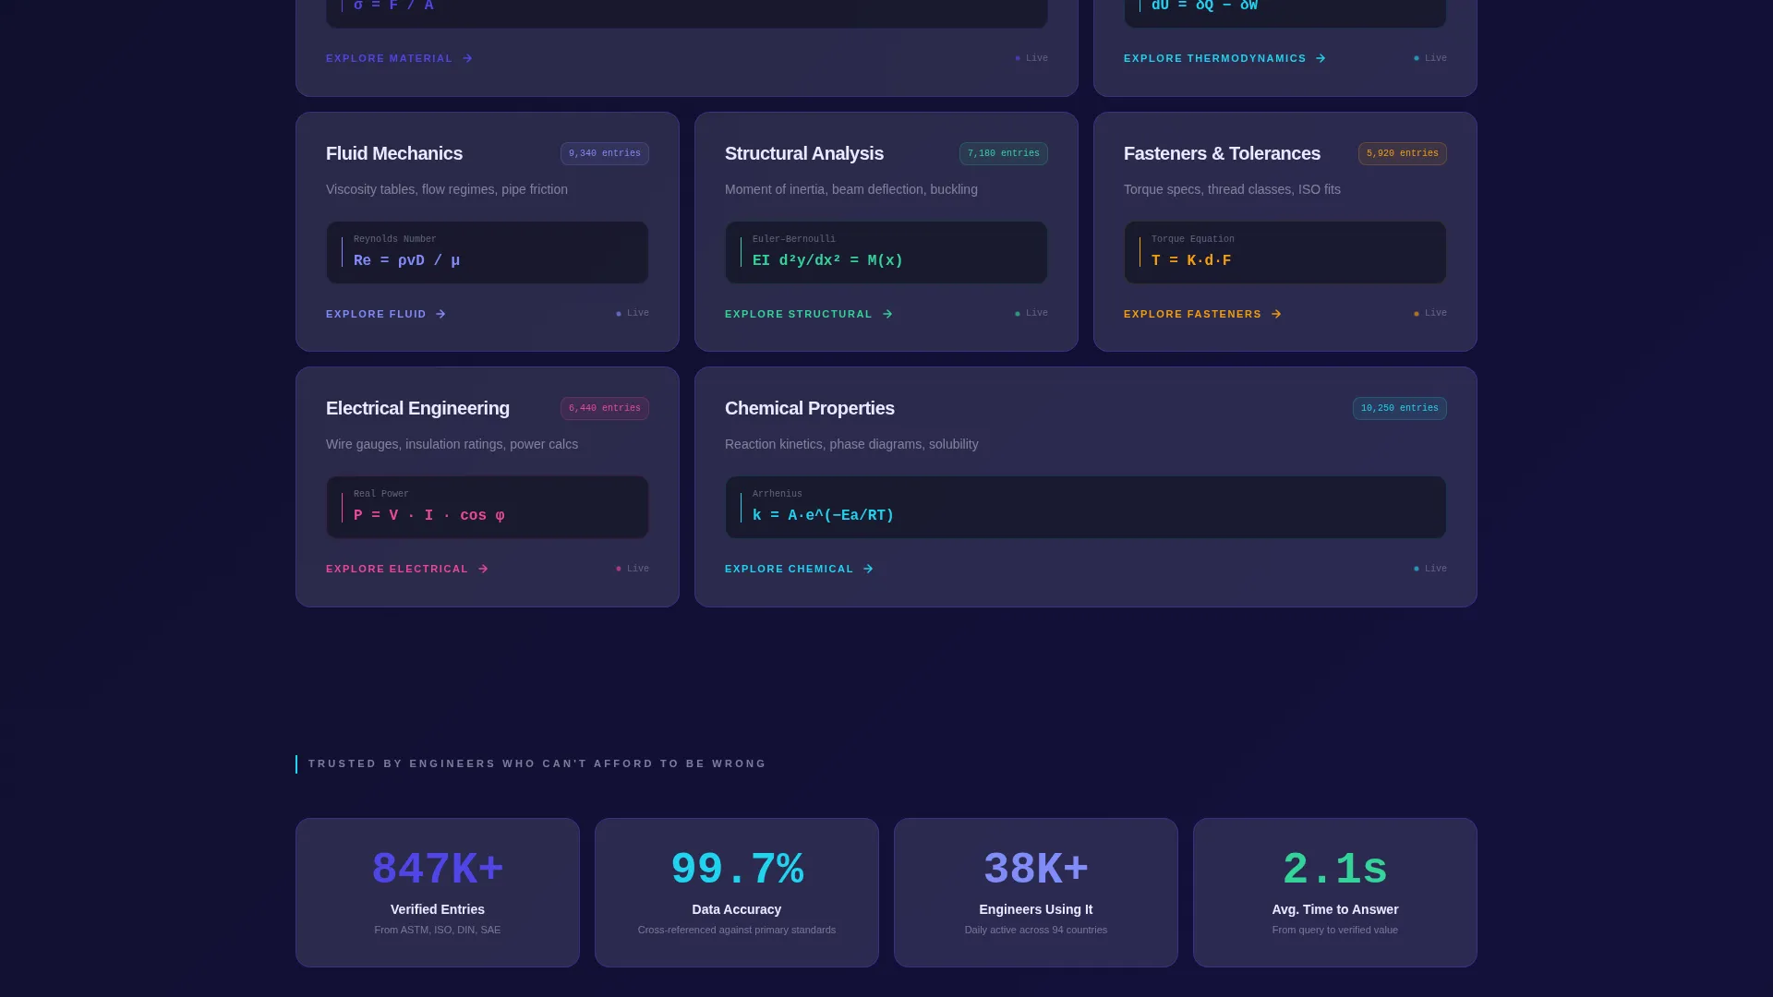Click the Real Power formula box
1773x997 pixels.
(x=488, y=507)
